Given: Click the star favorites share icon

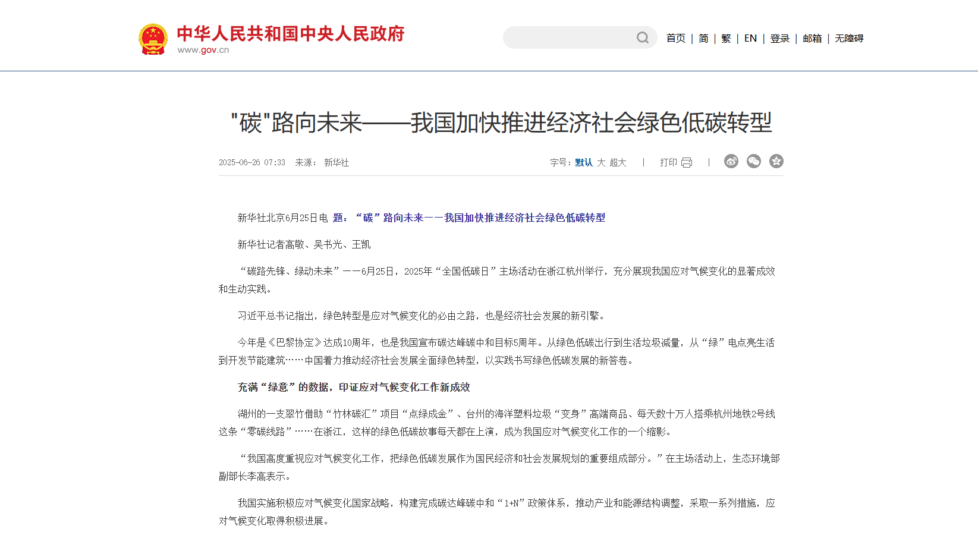Looking at the screenshot, I should (776, 161).
